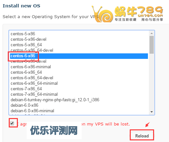Select centos-5-x86_64 entry
169x142 pixels.
click(79, 45)
